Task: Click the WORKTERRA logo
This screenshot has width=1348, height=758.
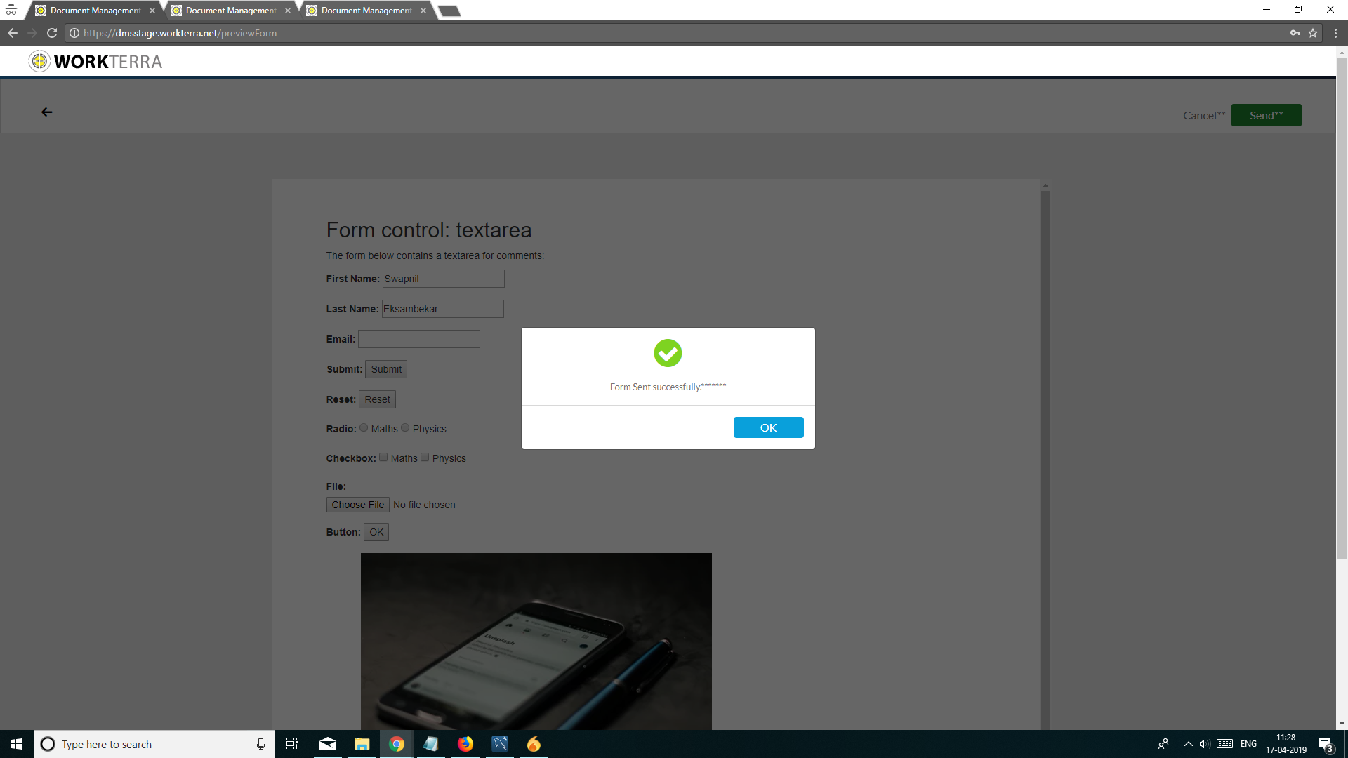Action: coord(95,62)
